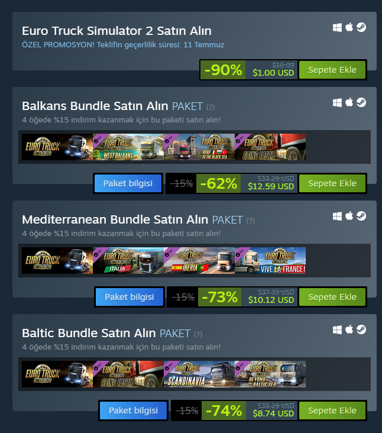Click the (?) help icon beside Balkans PAKET
382x433 pixels.
pos(211,107)
